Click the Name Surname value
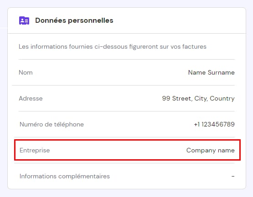The width and height of the screenshot is (253, 197). (212, 72)
